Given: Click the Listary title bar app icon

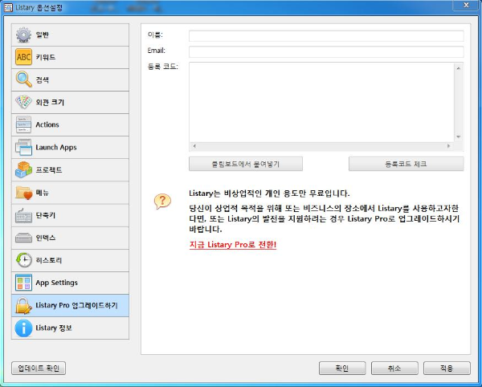Looking at the screenshot, I should tap(8, 8).
